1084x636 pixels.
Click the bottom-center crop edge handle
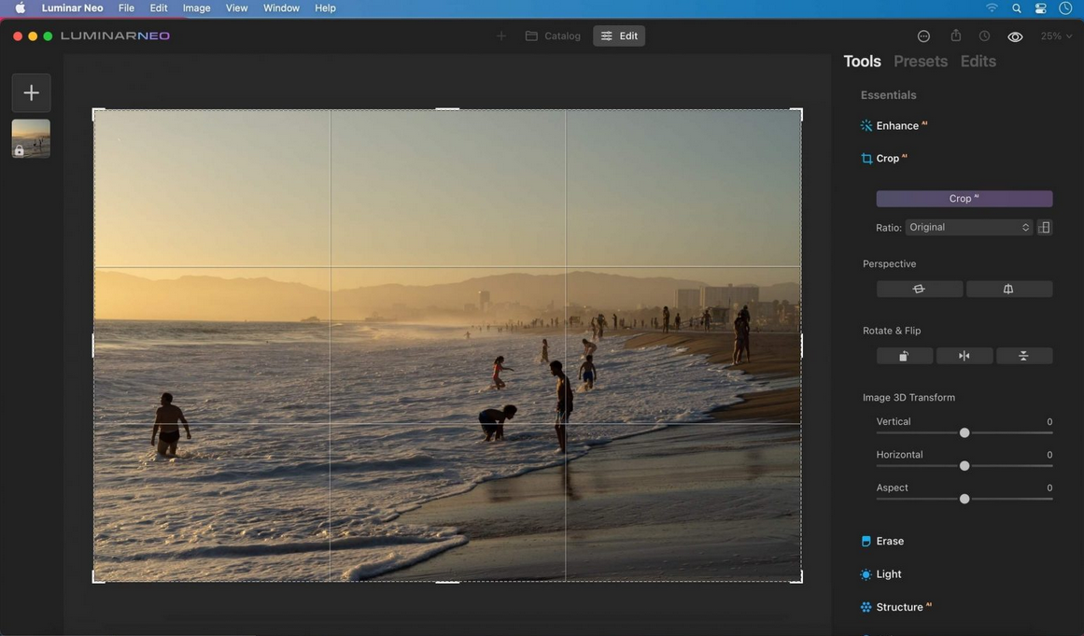[x=447, y=582]
